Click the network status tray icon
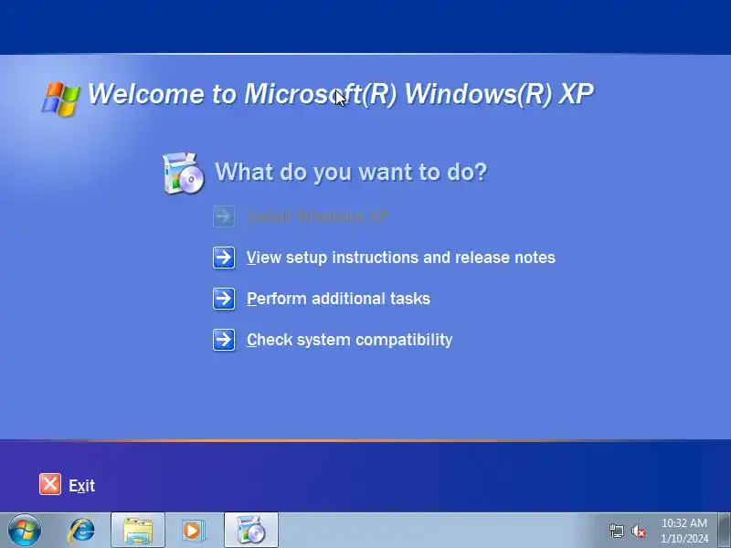 616,531
